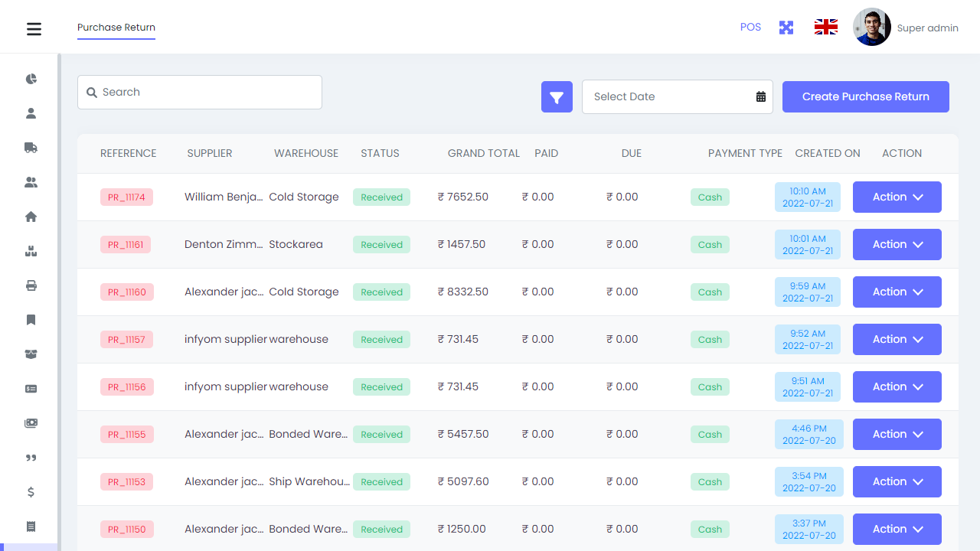Open the filter funnel button
The height and width of the screenshot is (551, 980).
[x=557, y=96]
